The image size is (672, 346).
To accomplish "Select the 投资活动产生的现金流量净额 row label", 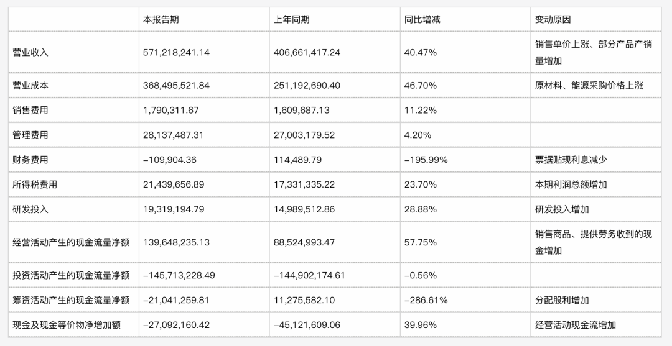I will [71, 275].
